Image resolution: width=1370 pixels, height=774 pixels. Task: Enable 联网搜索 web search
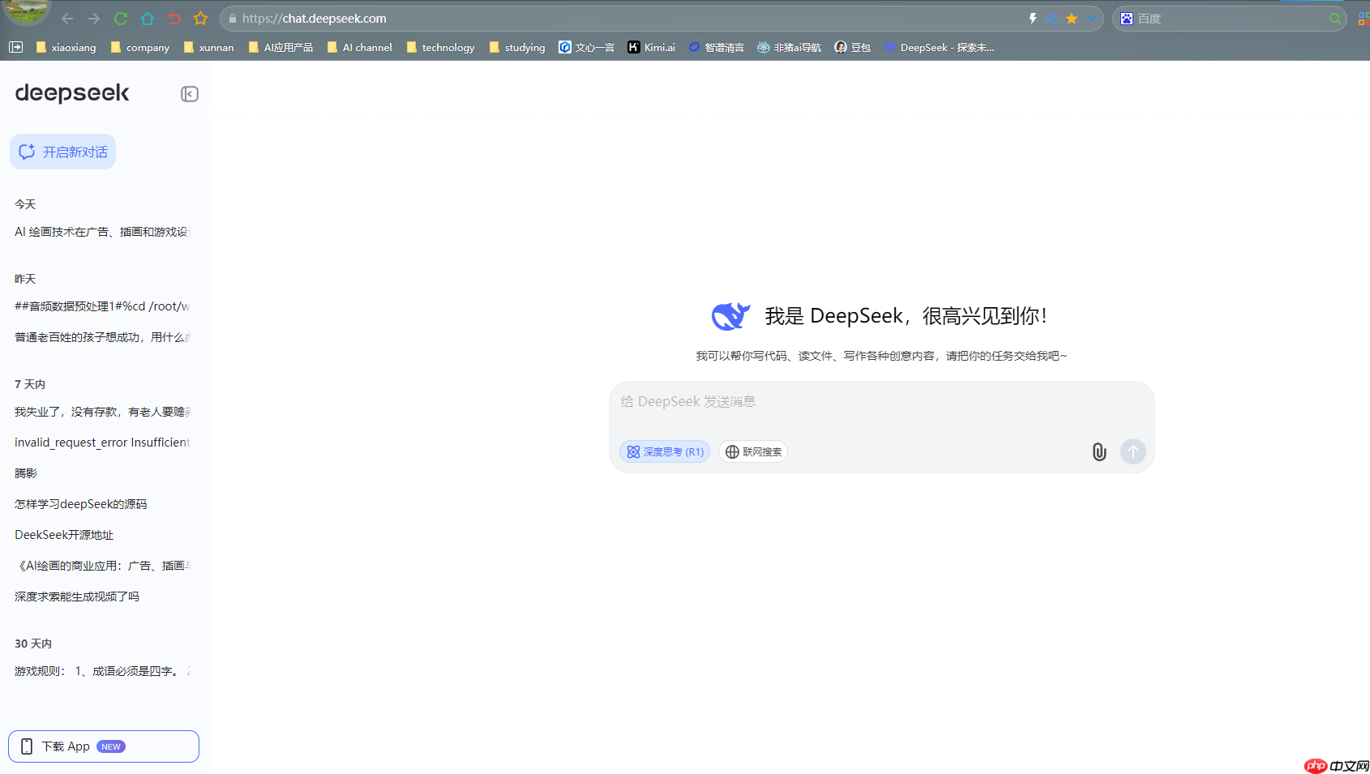point(752,451)
